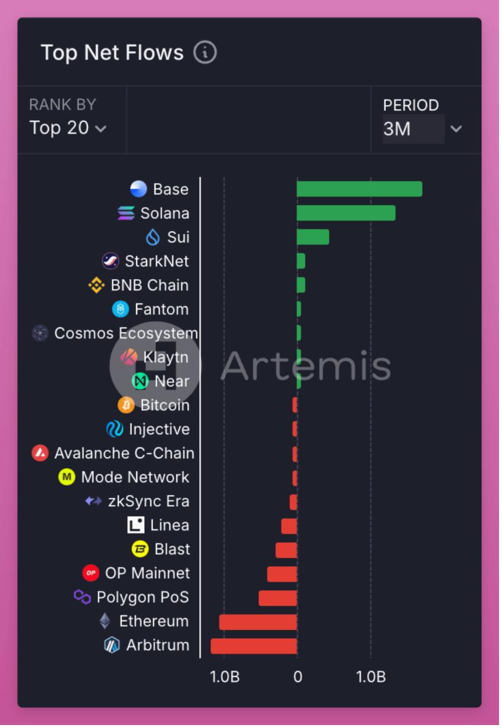This screenshot has width=502, height=728.
Task: Click the Solana logo icon
Action: [126, 213]
